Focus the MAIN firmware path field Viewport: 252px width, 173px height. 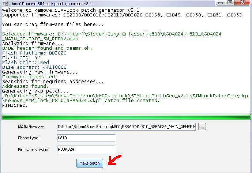(x=126, y=127)
